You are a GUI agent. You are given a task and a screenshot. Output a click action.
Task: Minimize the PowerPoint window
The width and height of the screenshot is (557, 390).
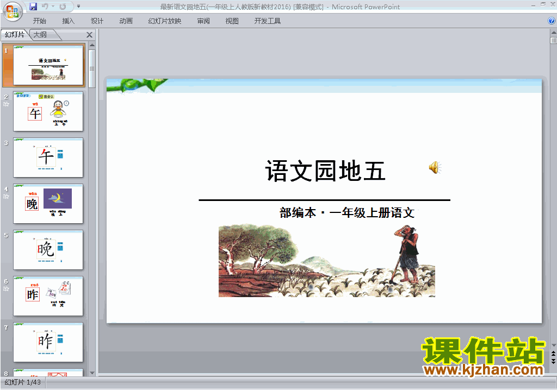(533, 5)
